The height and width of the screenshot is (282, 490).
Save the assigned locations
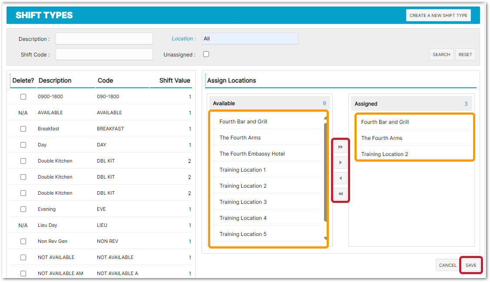471,265
